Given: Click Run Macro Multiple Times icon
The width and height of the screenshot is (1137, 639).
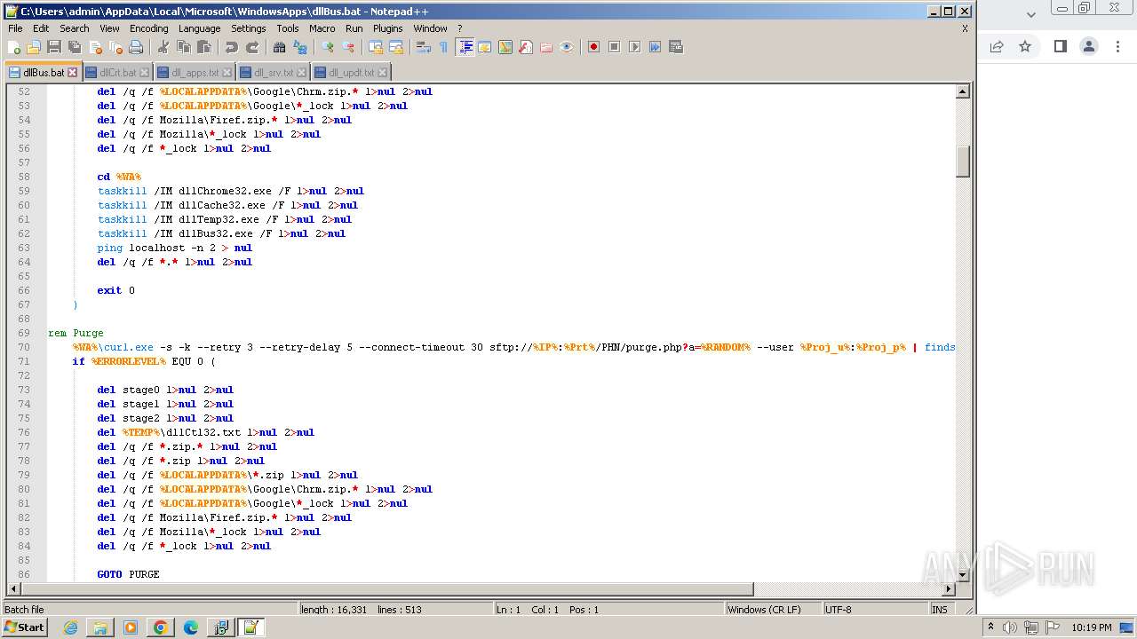Looking at the screenshot, I should pos(656,47).
